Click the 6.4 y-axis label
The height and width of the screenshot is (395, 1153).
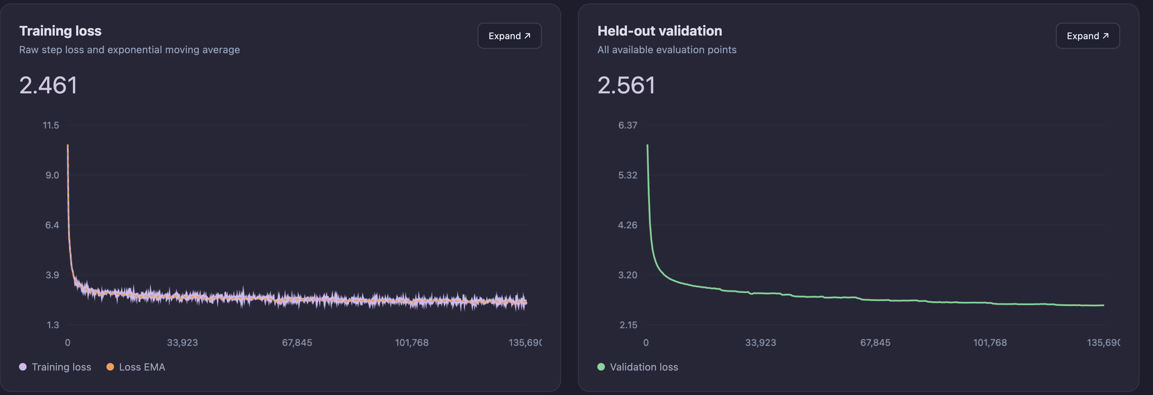tap(52, 225)
